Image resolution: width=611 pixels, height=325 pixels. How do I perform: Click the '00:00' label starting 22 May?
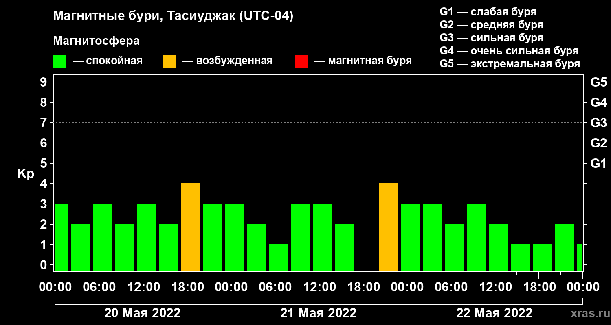tap(407, 287)
